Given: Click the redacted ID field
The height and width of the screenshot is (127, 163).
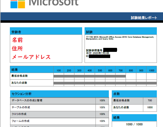Looking at the screenshot, I should [x=100, y=56].
